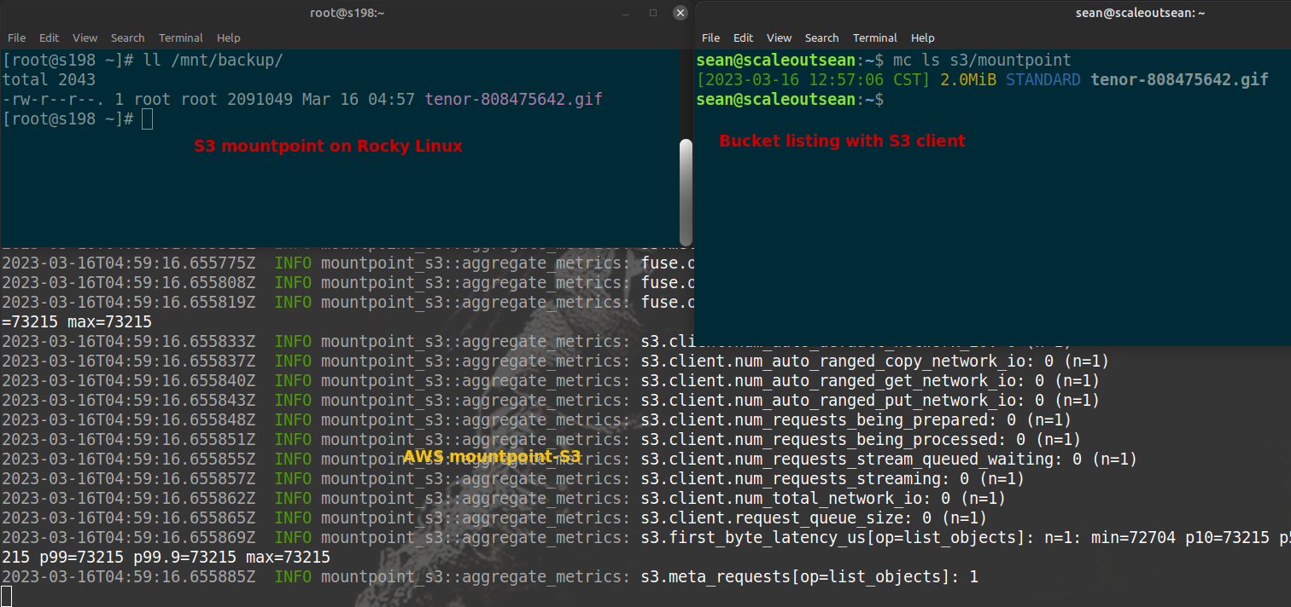1291x607 pixels.
Task: Open Terminal menu in sean@scaleoutsean window
Action: pyautogui.click(x=875, y=38)
